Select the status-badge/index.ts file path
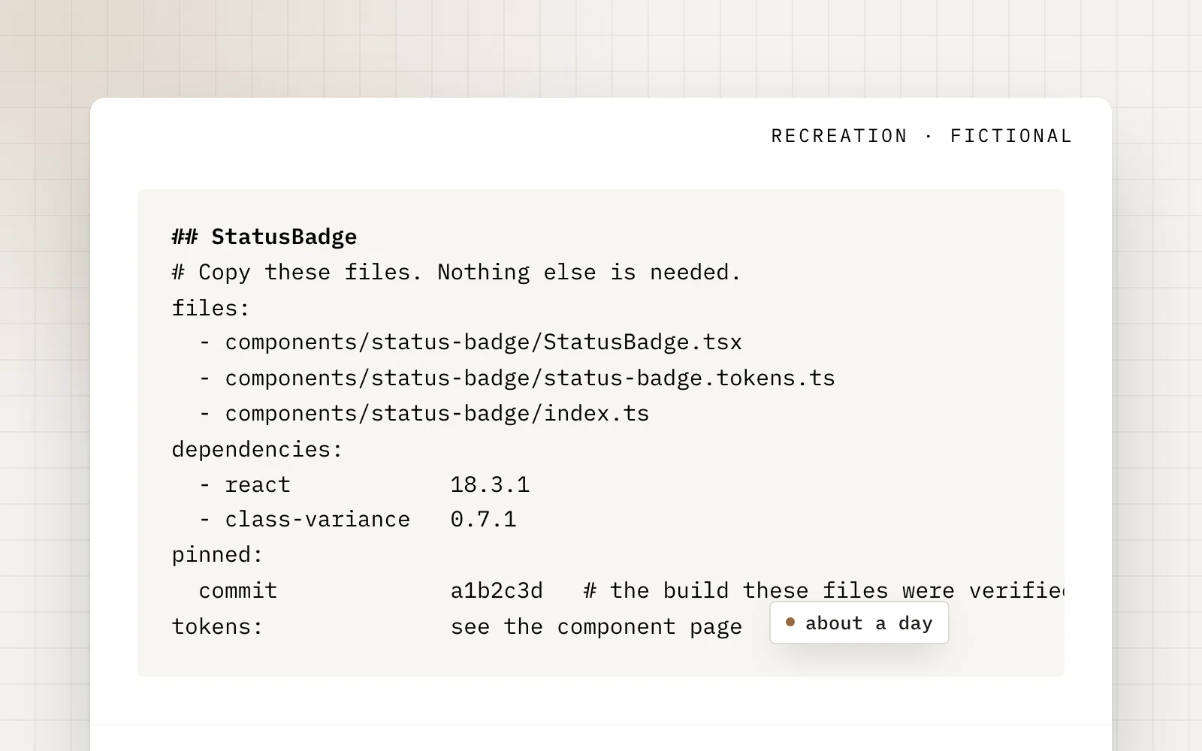The height and width of the screenshot is (751, 1202). [437, 413]
